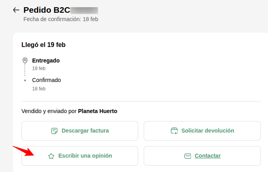Select the Confirmado status step
The width and height of the screenshot is (268, 172).
point(46,80)
